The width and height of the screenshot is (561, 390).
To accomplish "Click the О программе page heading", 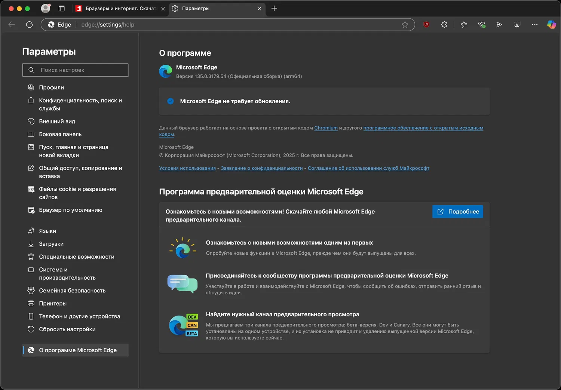I will (x=185, y=53).
